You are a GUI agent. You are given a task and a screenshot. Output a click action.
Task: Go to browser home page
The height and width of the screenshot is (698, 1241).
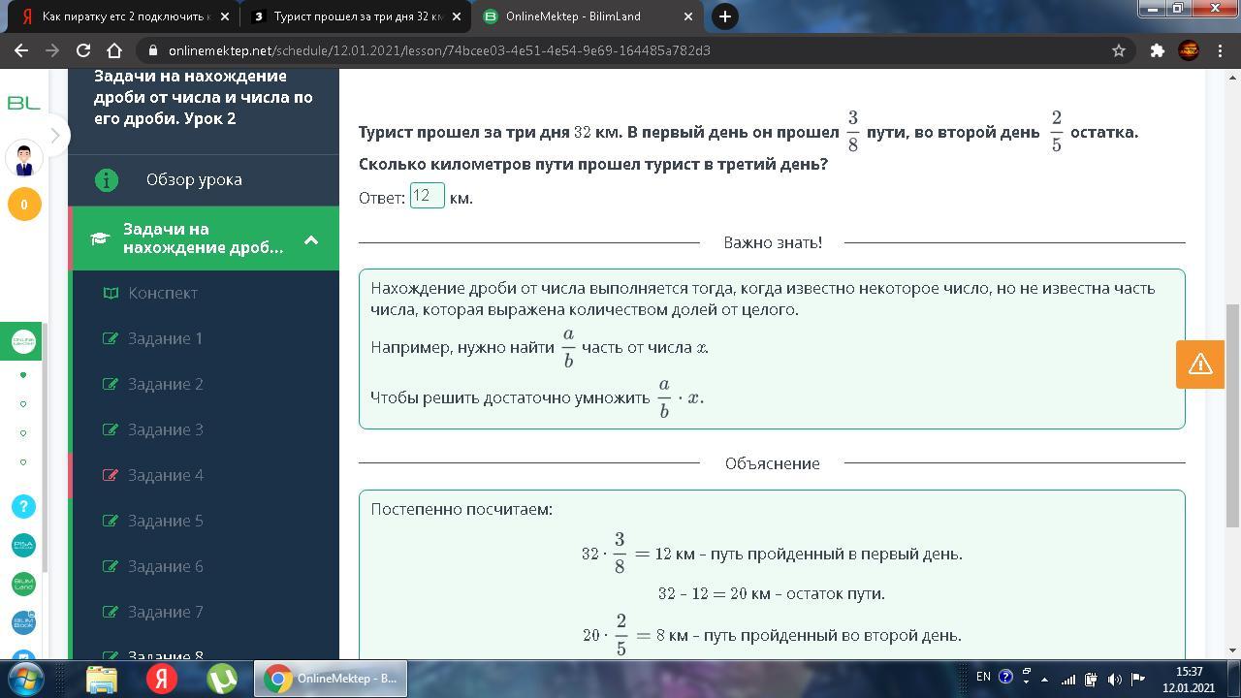pos(114,50)
